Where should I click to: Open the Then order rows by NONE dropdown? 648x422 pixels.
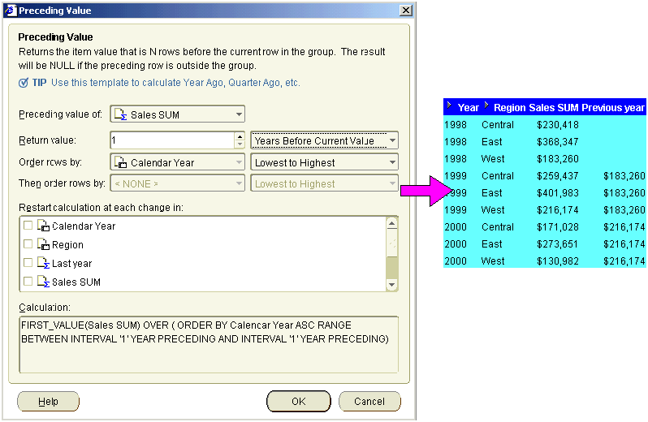(x=239, y=183)
